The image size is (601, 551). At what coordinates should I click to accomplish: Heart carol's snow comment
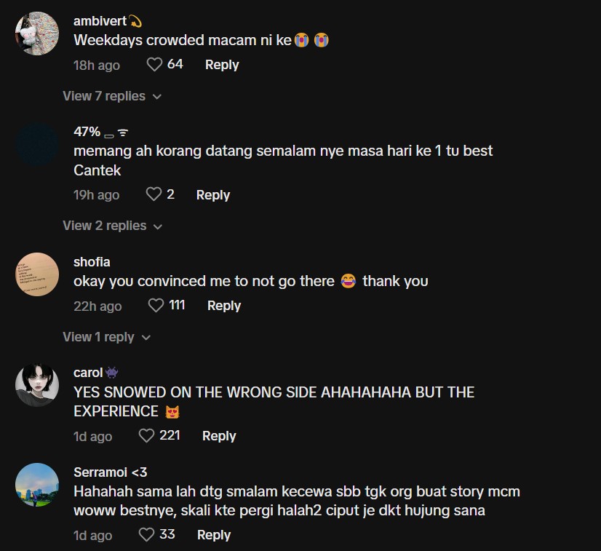point(147,436)
